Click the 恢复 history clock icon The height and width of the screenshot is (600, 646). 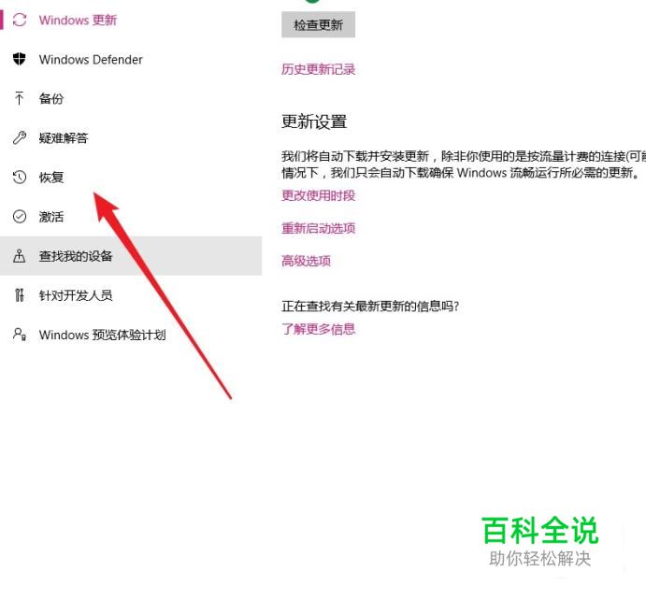tap(20, 177)
